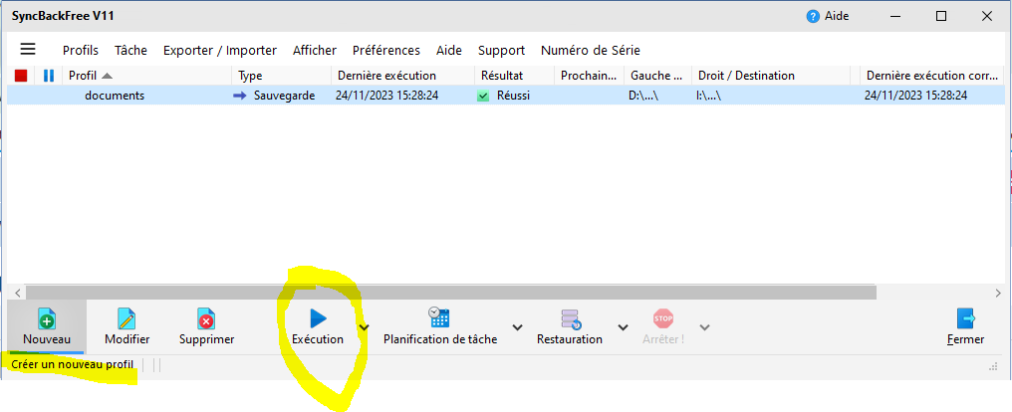Open the Afficher menu
This screenshot has width=1012, height=412.
pyautogui.click(x=315, y=51)
